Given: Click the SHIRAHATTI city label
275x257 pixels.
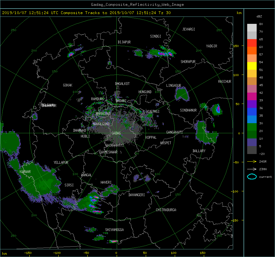Looking at the screenshot, I should tap(115, 145).
